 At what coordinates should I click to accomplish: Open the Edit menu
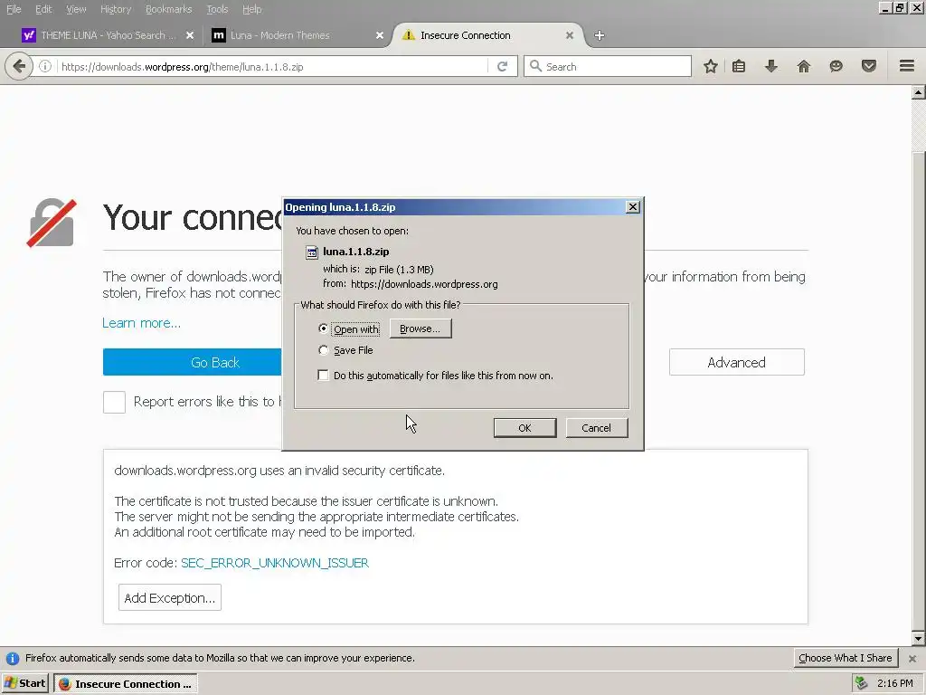(x=43, y=9)
